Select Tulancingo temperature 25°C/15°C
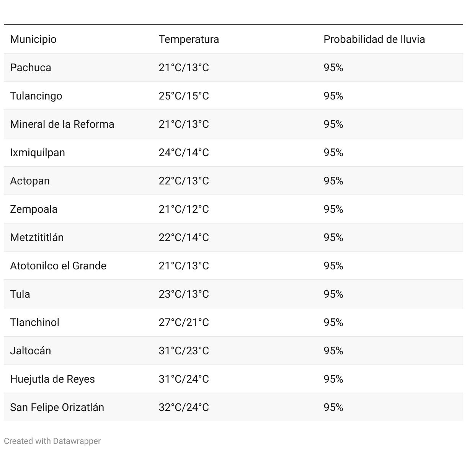Screen dimensions: 467x450 click(x=184, y=96)
